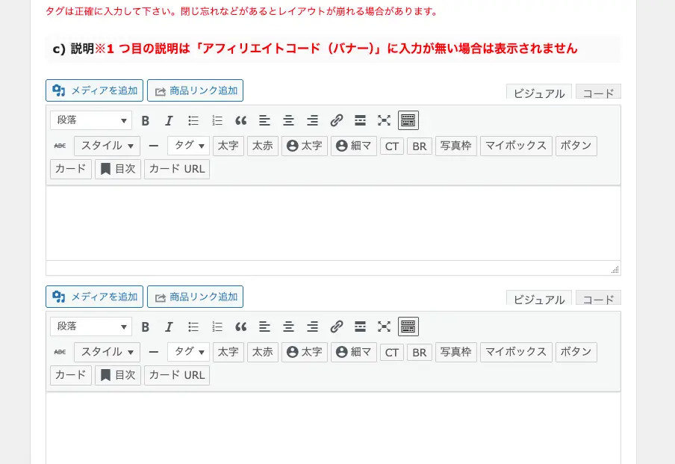Click bulleted list icon in second editor
This screenshot has height=464, width=675.
pos(193,327)
